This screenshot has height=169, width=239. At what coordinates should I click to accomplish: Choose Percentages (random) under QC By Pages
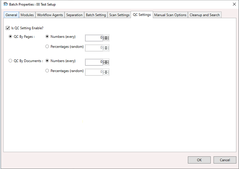(x=47, y=47)
